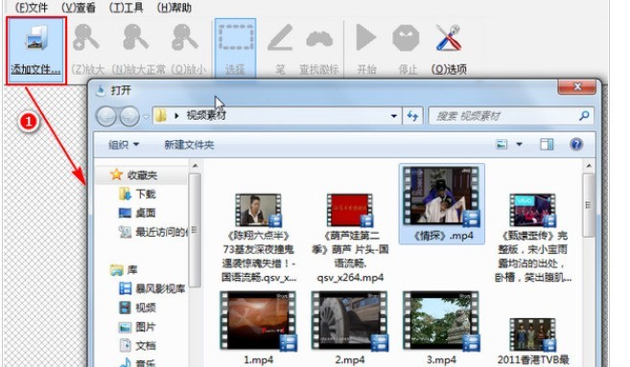Screen dimensions: 630x367
Task: Click the 停止 stop icon
Action: coord(407,48)
